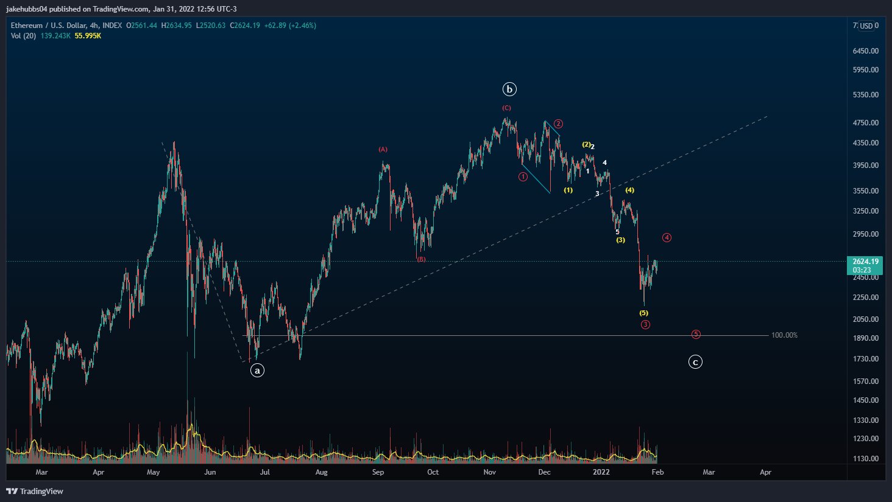892x502 pixels.
Task: Select the white circled 'c' wave label
Action: [695, 362]
